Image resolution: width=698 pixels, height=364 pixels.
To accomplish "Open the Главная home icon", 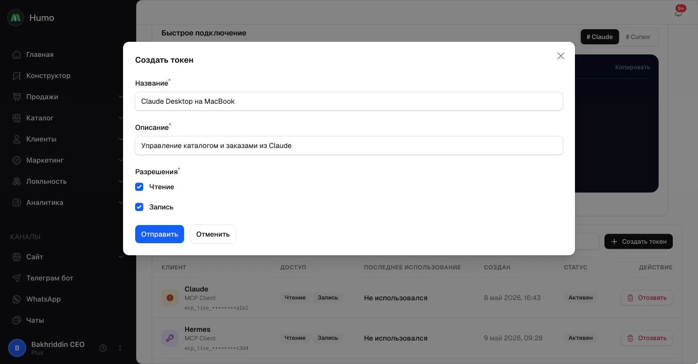I will pyautogui.click(x=17, y=54).
